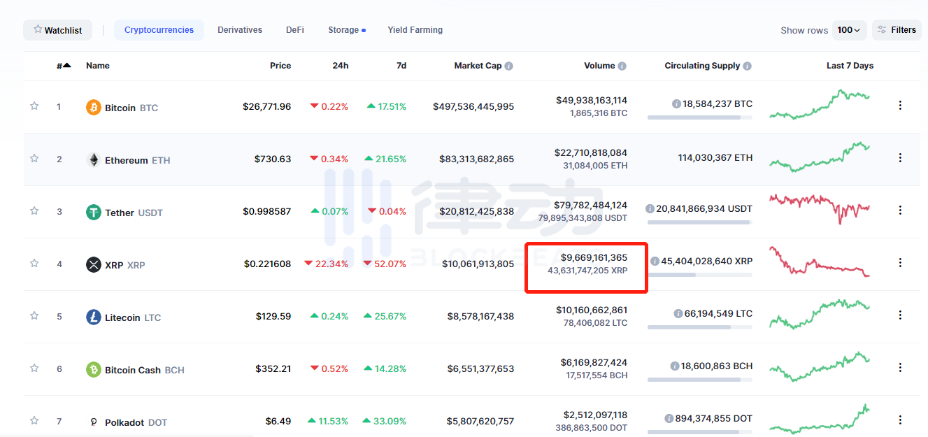This screenshot has width=928, height=437.
Task: Star Polkadot for the watchlist
Action: (34, 420)
